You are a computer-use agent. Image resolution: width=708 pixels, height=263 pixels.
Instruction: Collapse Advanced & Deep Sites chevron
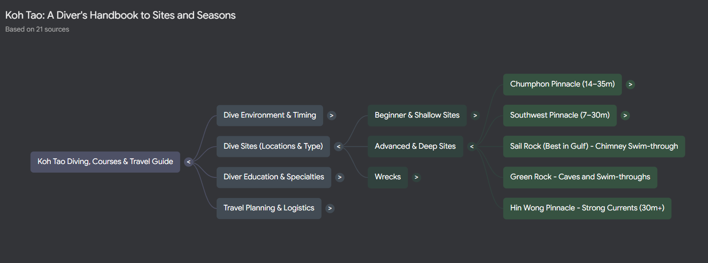pos(472,146)
